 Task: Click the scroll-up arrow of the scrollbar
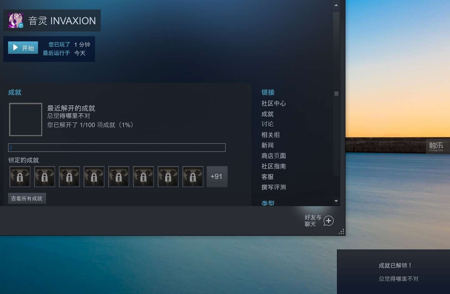pos(336,5)
